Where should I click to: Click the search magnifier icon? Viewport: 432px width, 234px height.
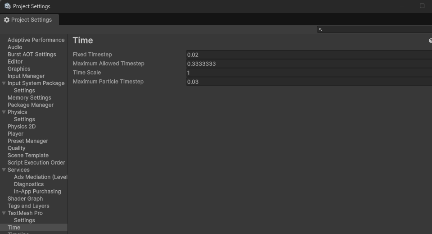tap(320, 29)
